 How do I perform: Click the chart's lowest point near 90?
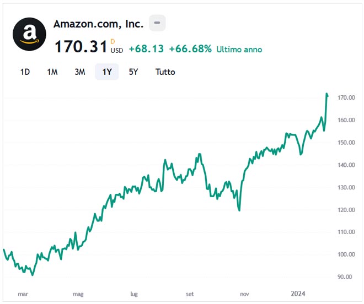pos(33,275)
